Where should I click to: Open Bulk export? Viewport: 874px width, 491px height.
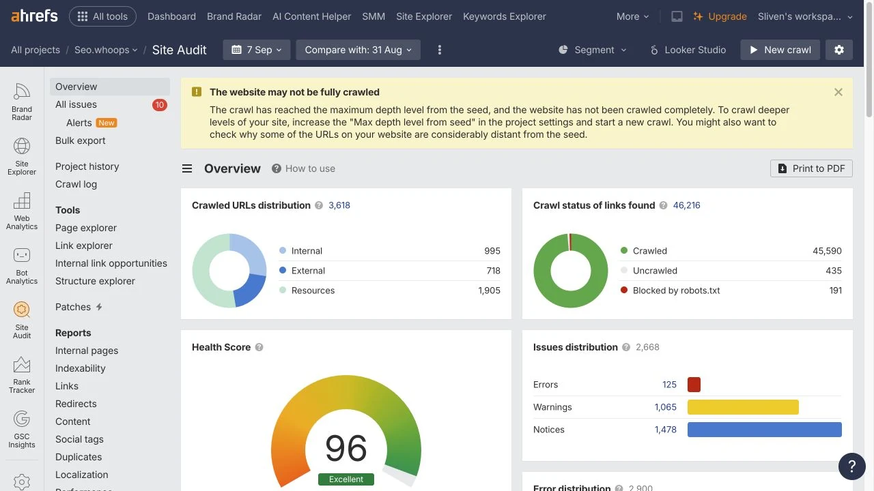pyautogui.click(x=81, y=140)
